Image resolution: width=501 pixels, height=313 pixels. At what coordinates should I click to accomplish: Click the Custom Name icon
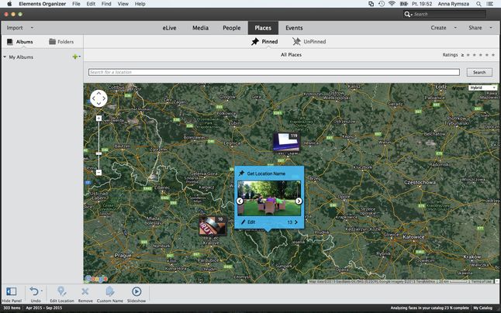click(109, 291)
